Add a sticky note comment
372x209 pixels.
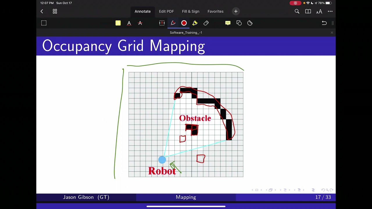click(x=228, y=23)
